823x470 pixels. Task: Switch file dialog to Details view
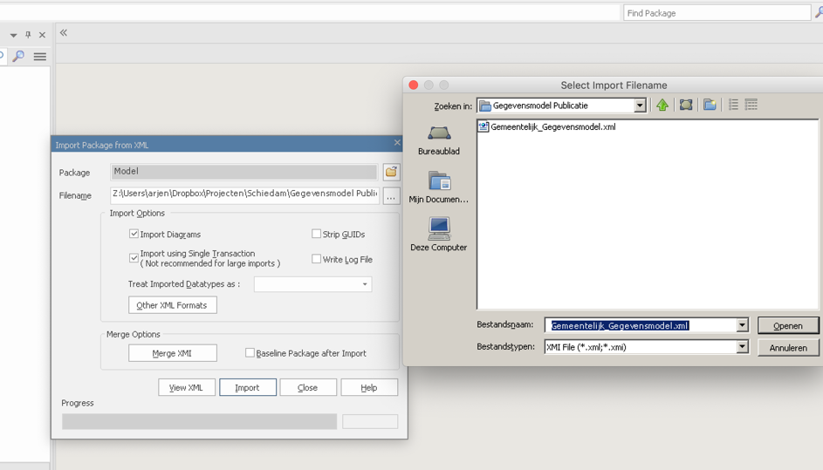[x=751, y=106]
